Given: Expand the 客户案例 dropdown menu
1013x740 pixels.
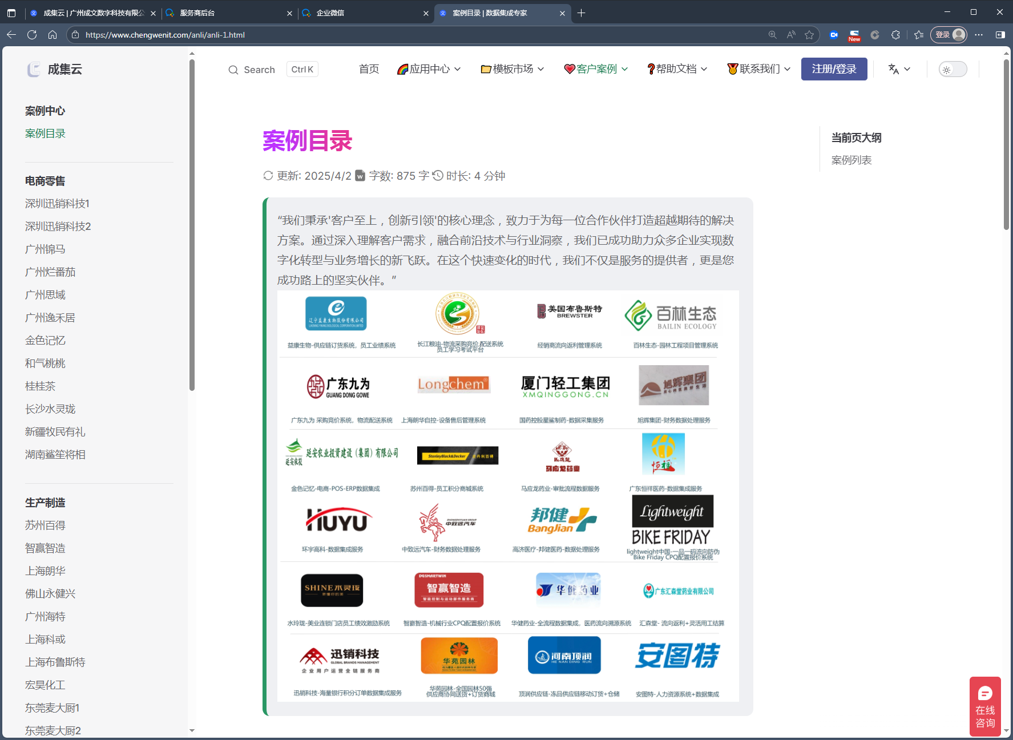Looking at the screenshot, I should 596,69.
